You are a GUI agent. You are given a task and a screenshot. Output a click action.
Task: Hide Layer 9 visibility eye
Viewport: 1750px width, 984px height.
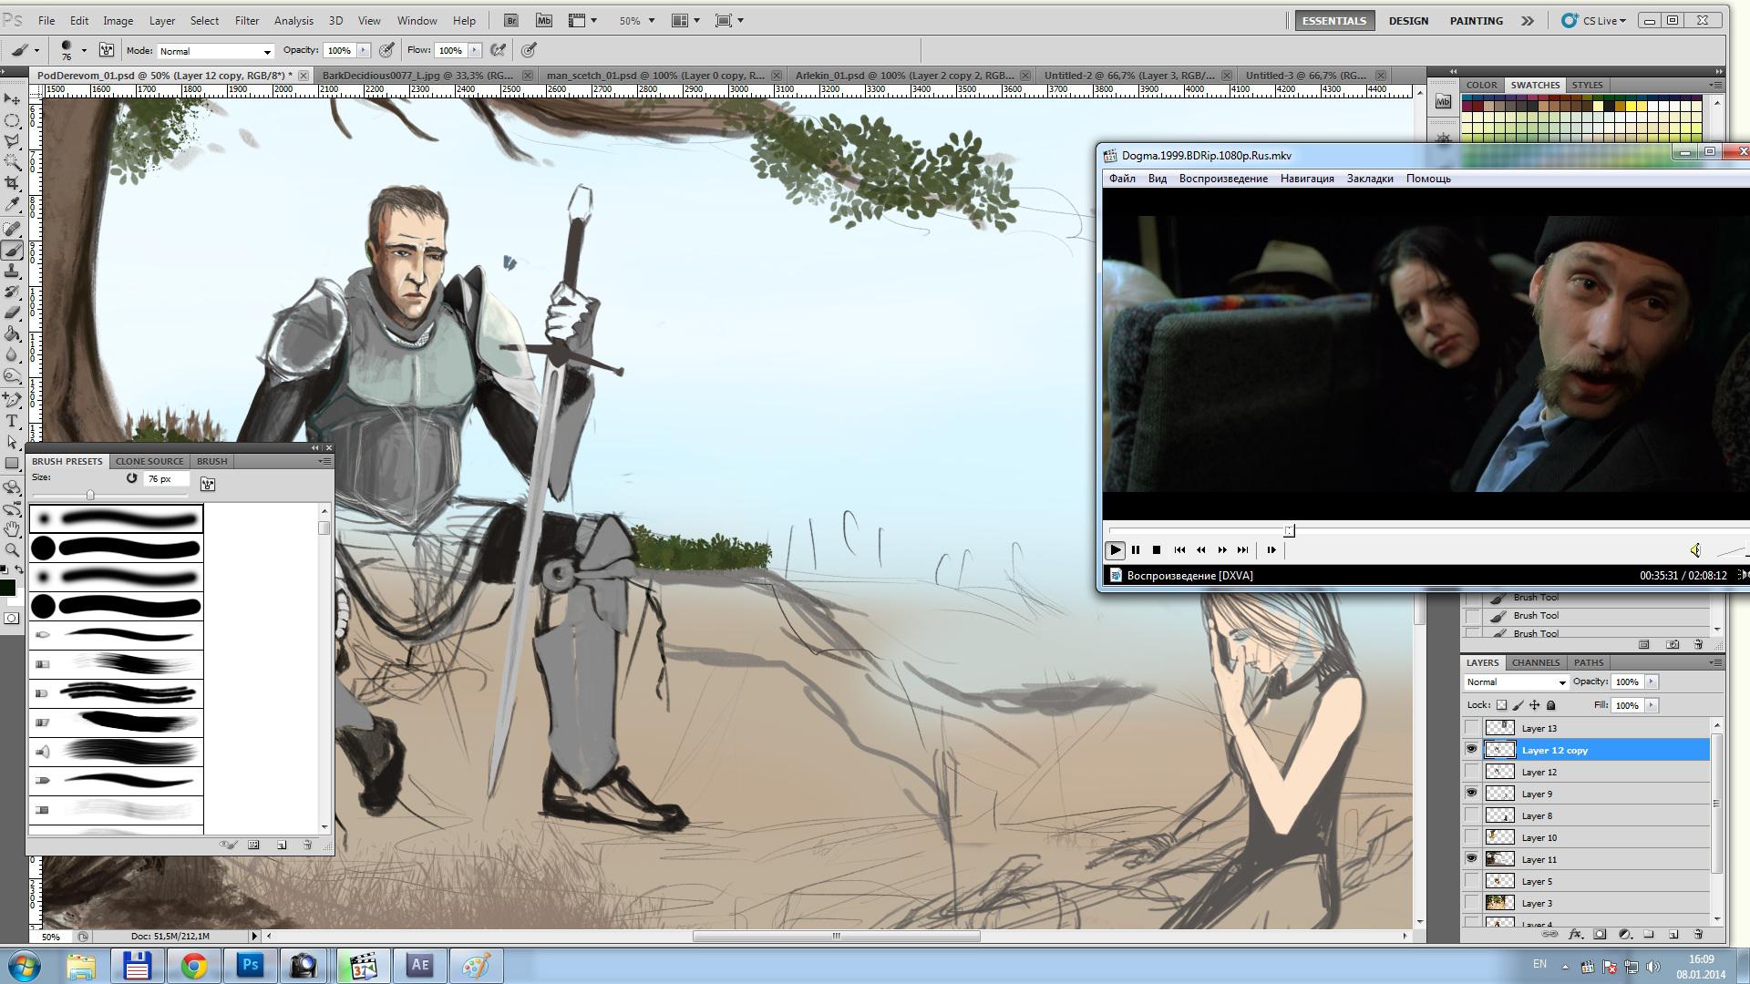1471,794
